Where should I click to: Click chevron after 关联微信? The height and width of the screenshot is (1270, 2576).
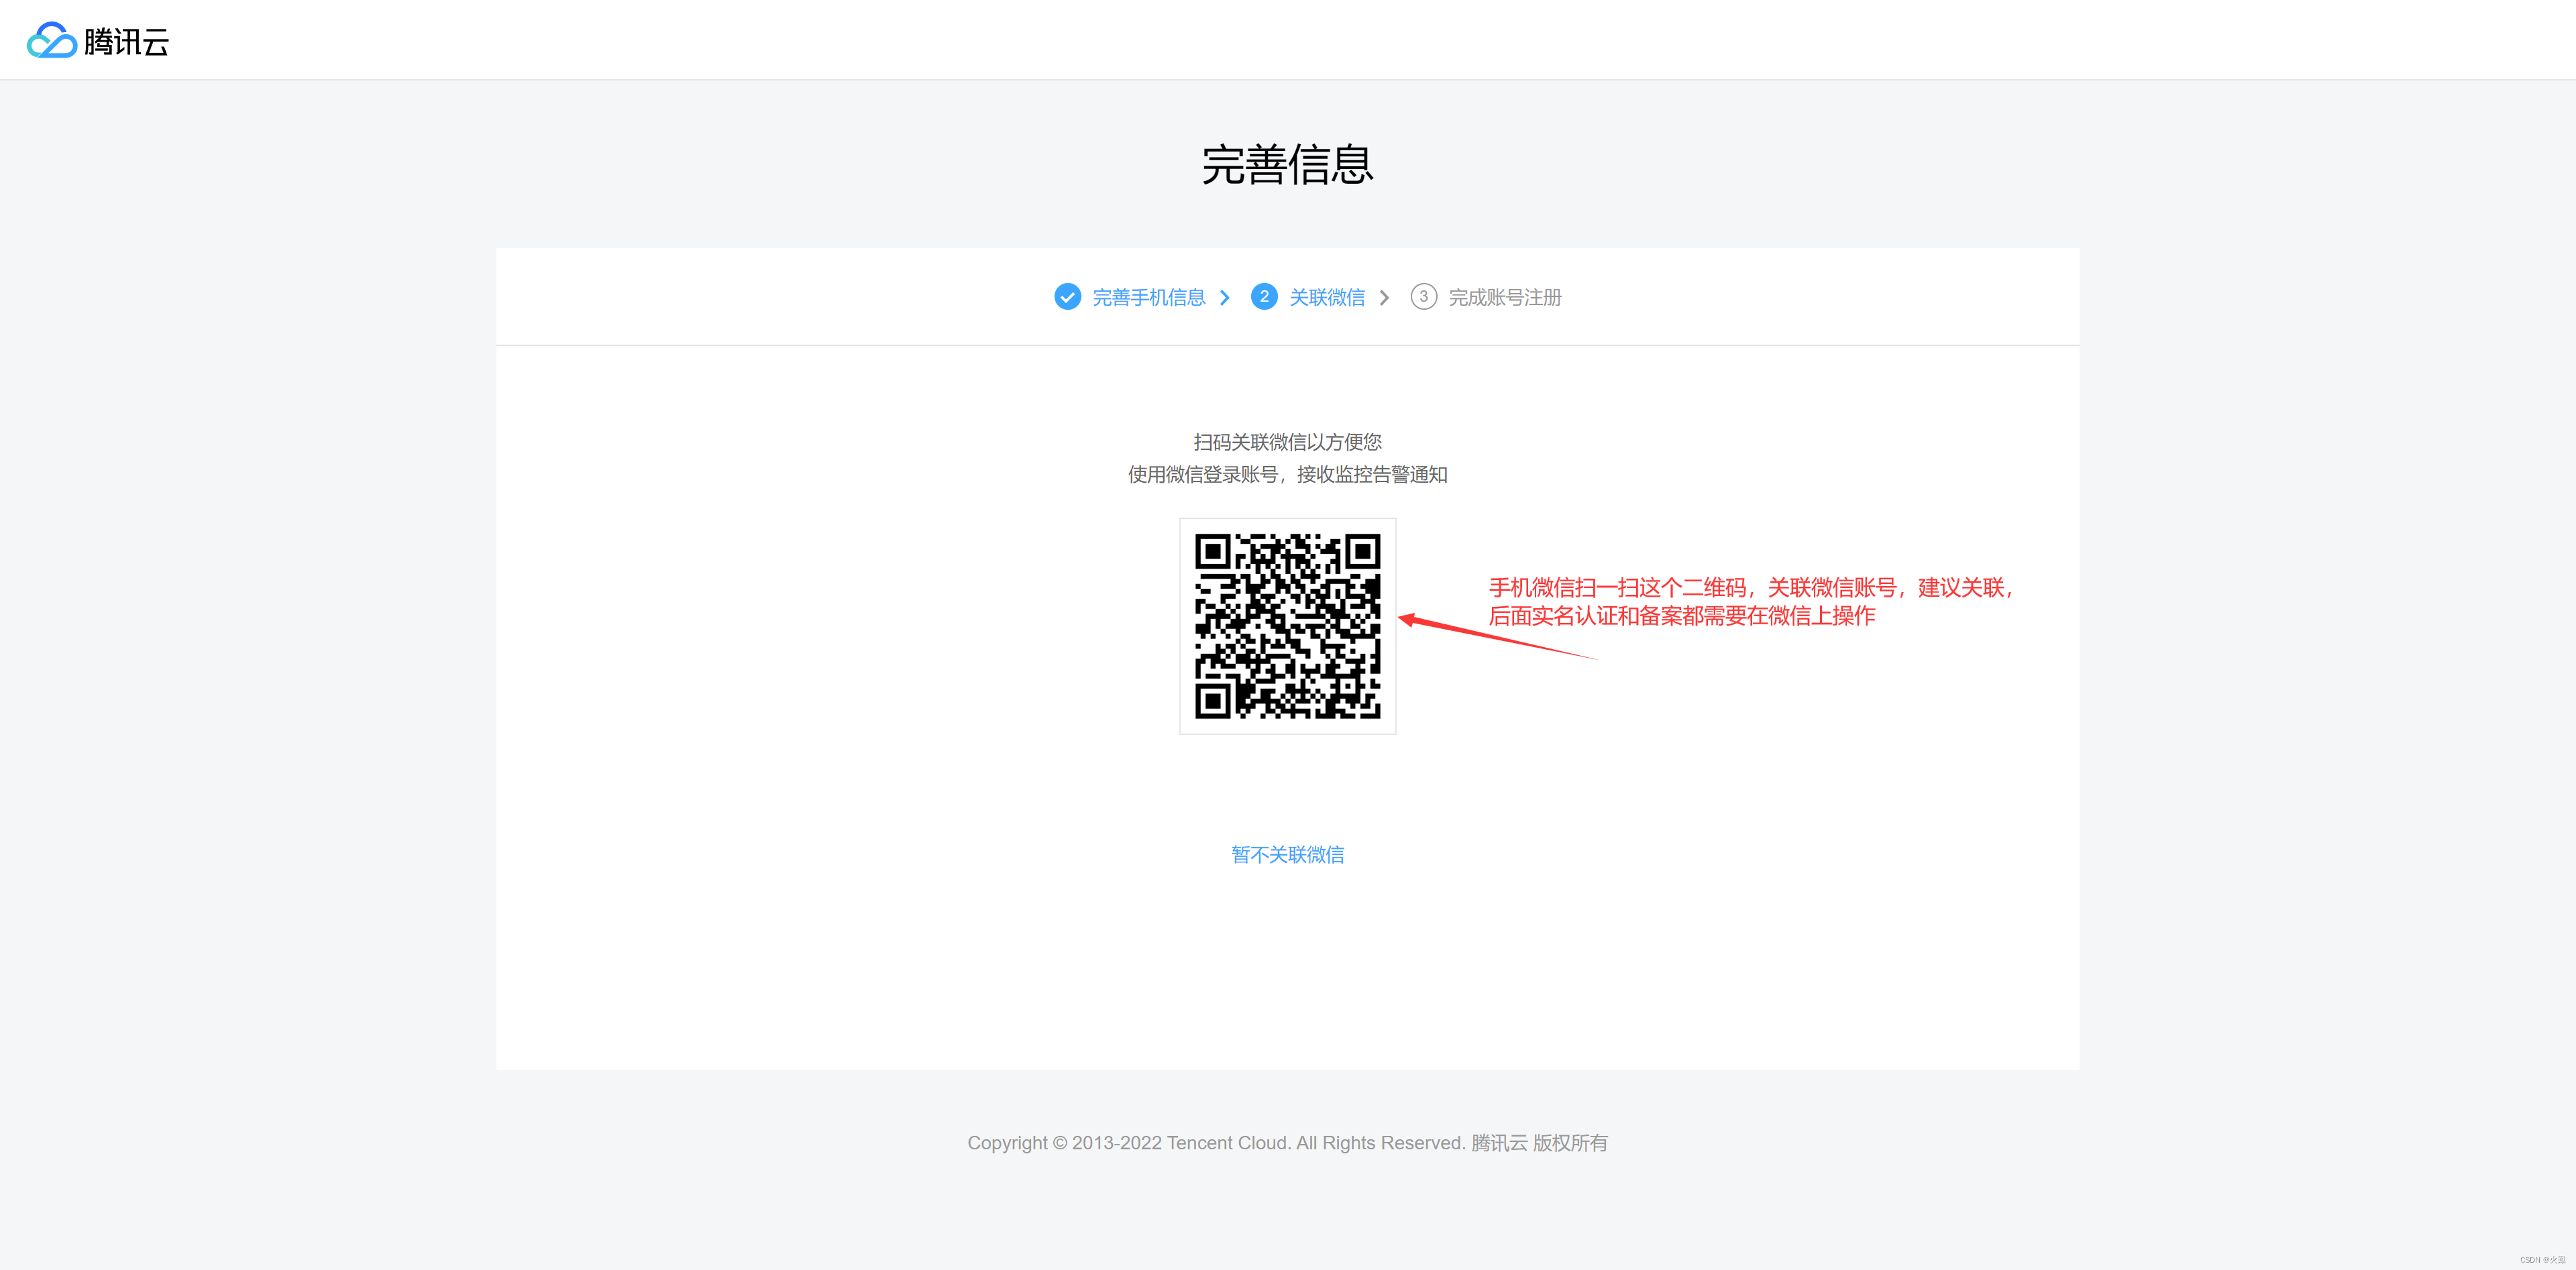[x=1384, y=298]
